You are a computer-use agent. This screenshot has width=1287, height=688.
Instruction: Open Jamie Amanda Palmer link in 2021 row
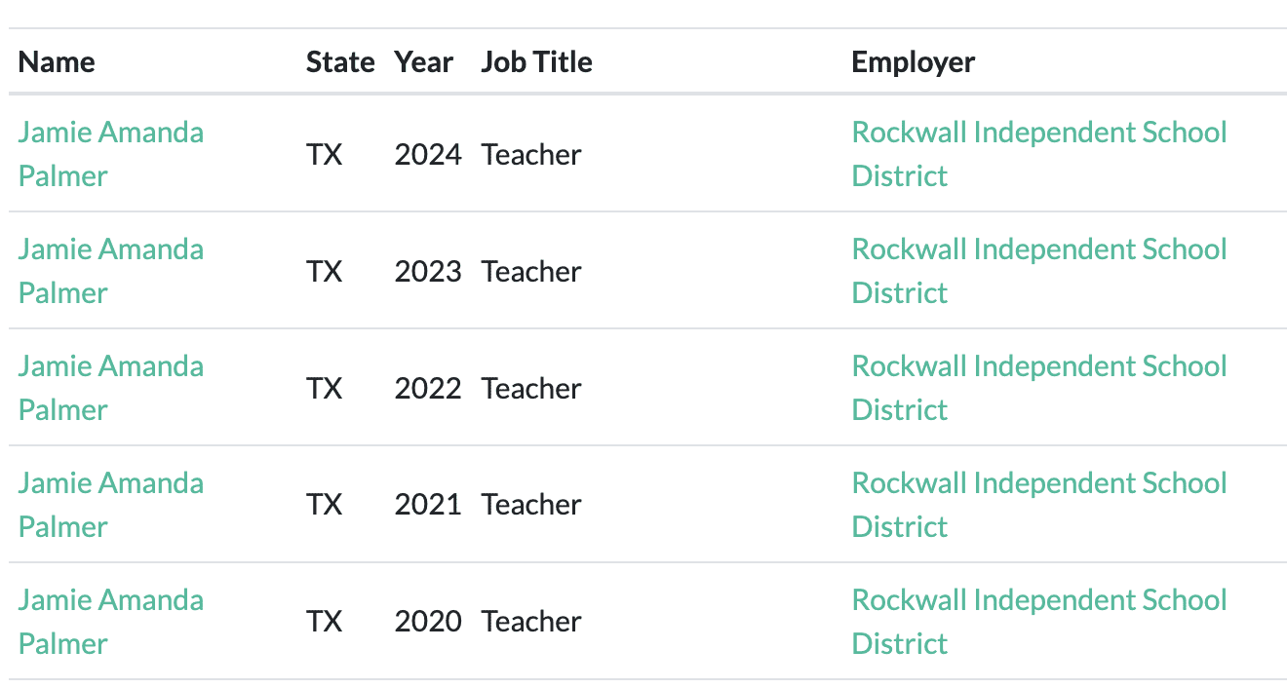(x=111, y=505)
